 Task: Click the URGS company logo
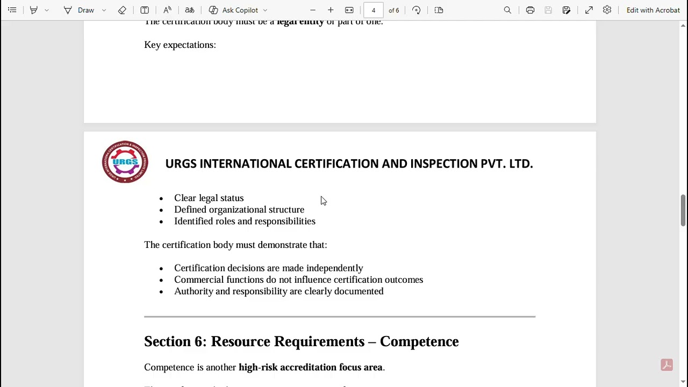tap(125, 162)
